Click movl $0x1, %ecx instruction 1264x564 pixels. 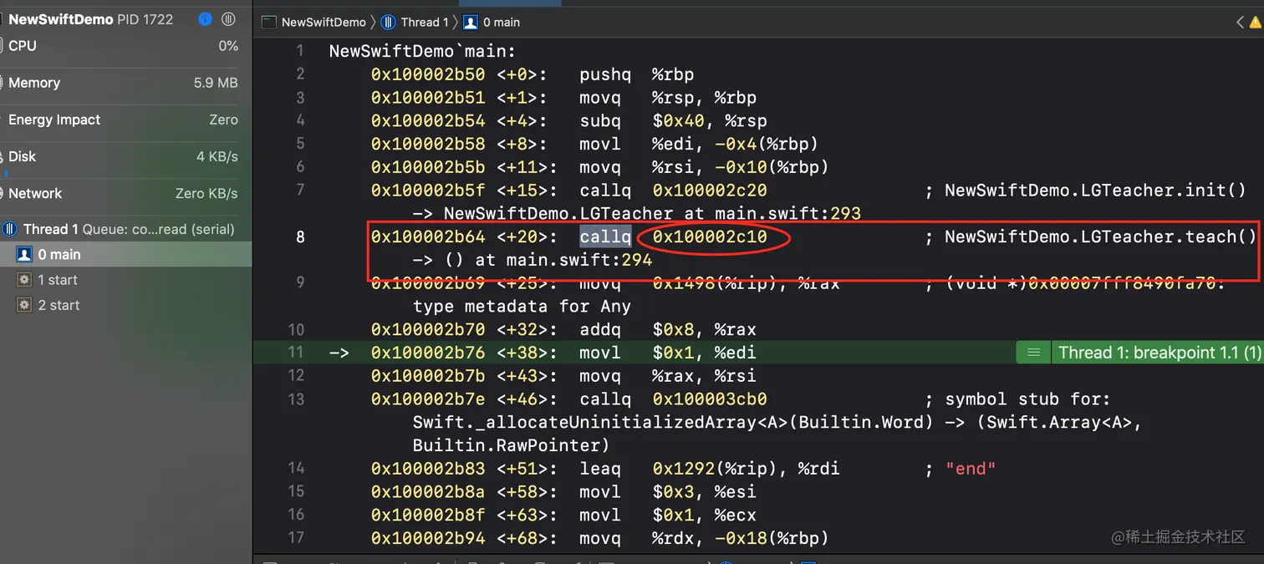point(668,516)
